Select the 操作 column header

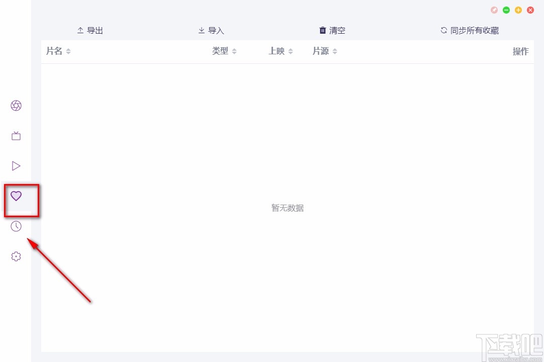pyautogui.click(x=521, y=51)
